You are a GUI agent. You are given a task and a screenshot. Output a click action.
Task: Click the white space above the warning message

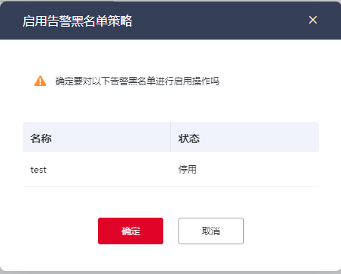tap(171, 57)
